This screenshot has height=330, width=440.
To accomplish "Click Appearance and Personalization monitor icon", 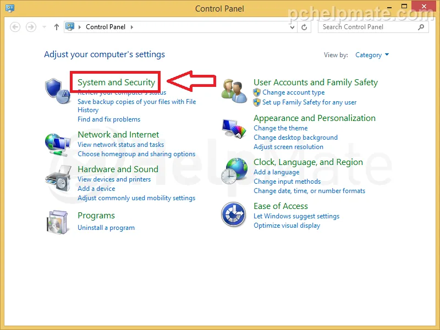I will pos(234,129).
